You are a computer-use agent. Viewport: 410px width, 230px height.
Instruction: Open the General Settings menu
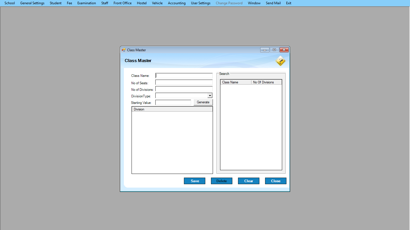(32, 3)
